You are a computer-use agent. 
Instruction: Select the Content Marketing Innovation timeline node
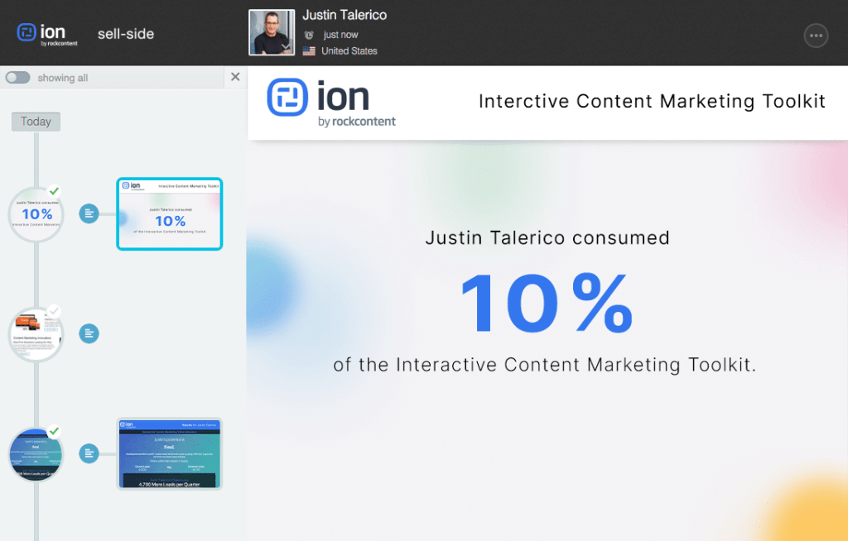[x=36, y=334]
